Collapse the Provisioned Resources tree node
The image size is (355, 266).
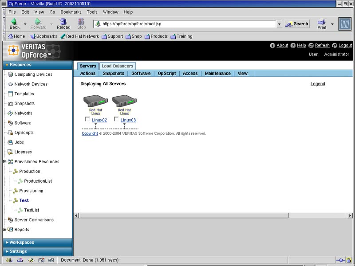coord(4,161)
